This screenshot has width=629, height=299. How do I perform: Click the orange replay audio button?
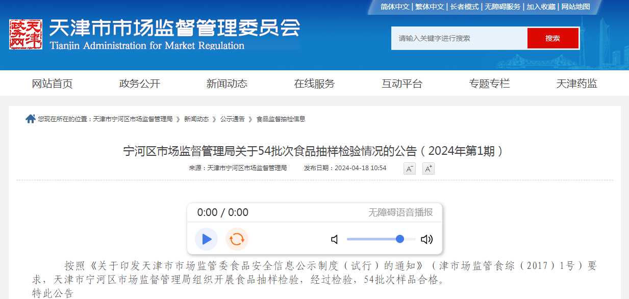pyautogui.click(x=237, y=239)
